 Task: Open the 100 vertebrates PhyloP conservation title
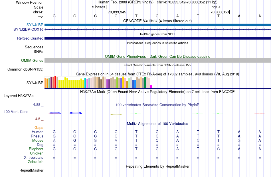[157, 105]
